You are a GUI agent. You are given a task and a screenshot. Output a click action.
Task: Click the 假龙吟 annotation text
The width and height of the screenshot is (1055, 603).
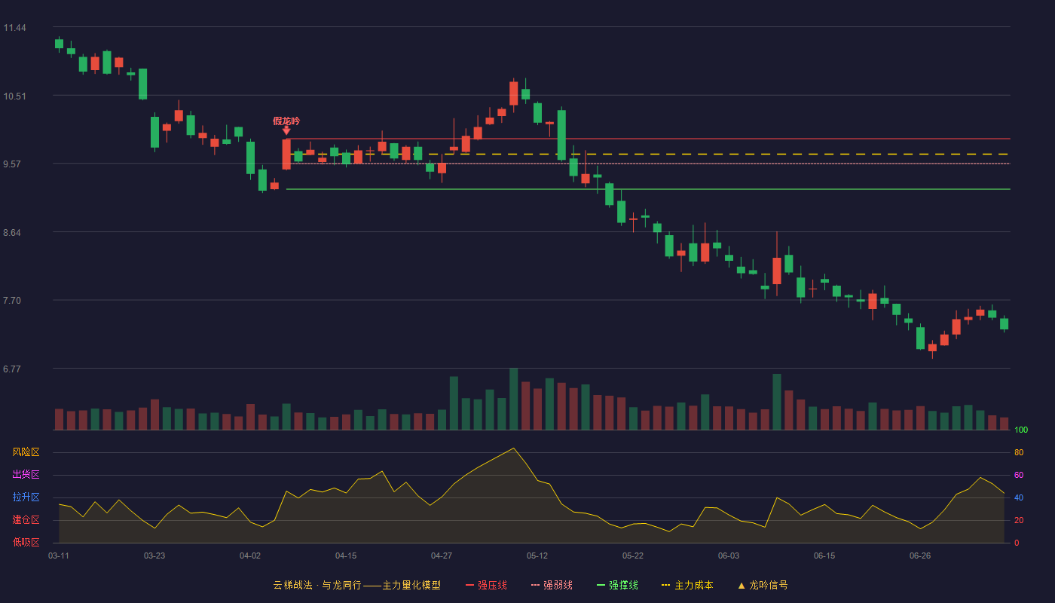286,121
